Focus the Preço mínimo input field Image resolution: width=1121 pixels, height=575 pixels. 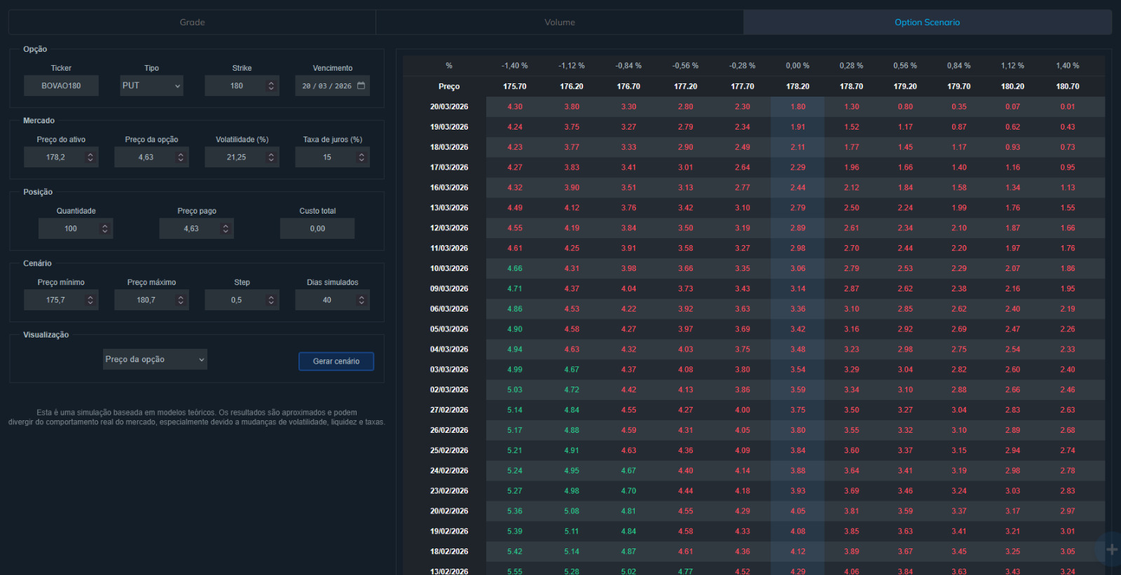55,300
